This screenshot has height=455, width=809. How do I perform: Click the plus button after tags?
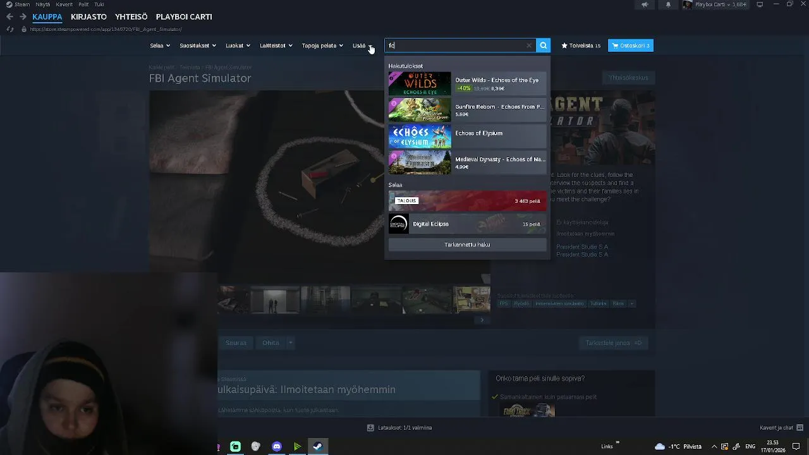coord(631,303)
